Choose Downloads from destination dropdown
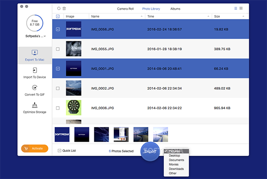The height and width of the screenshot is (179, 267). pos(176,169)
